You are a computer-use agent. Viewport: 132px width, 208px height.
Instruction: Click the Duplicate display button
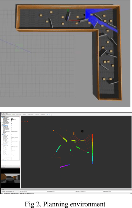[x=8, y=166]
